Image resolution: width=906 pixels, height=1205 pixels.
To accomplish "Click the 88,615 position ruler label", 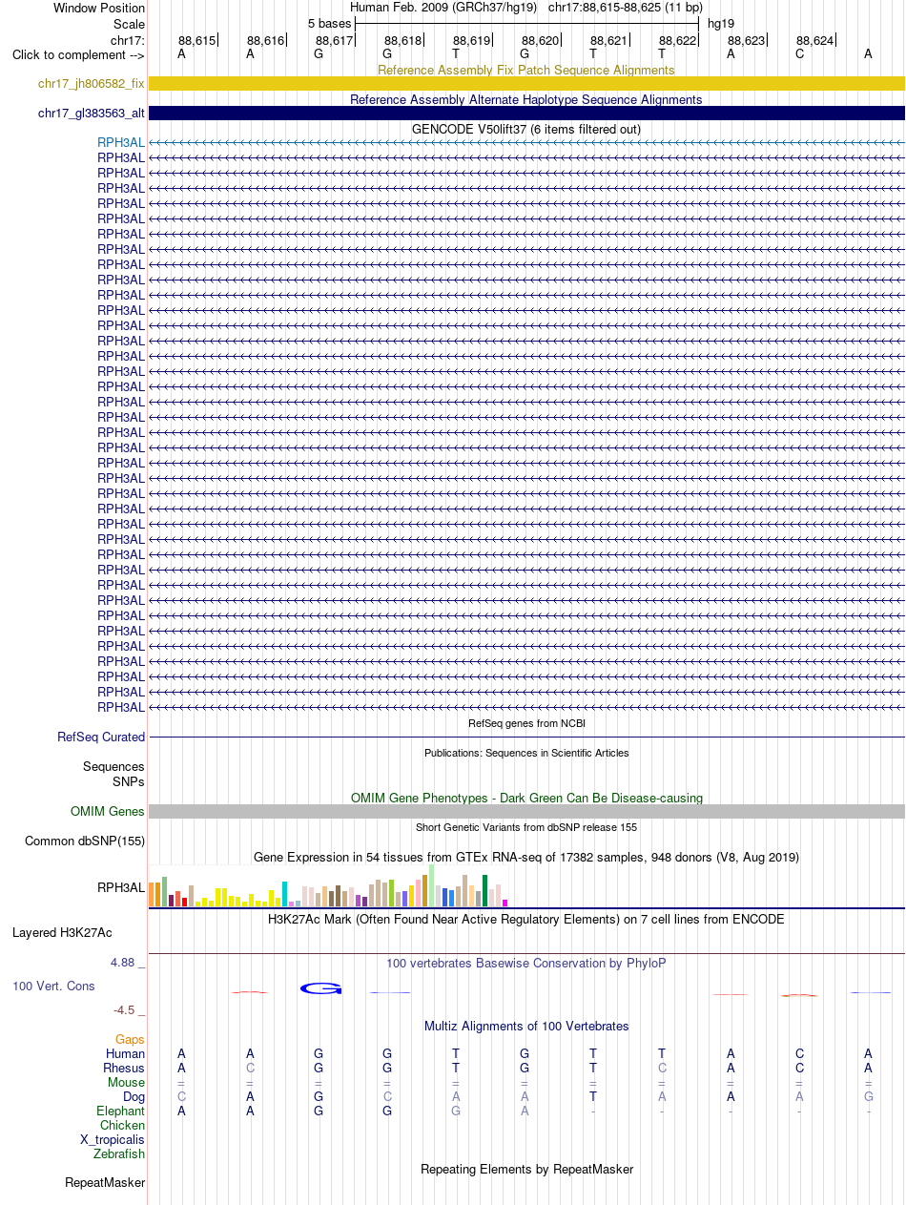I will 197,41.
